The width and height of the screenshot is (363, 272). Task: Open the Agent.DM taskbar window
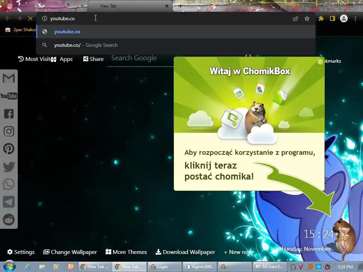point(200,267)
